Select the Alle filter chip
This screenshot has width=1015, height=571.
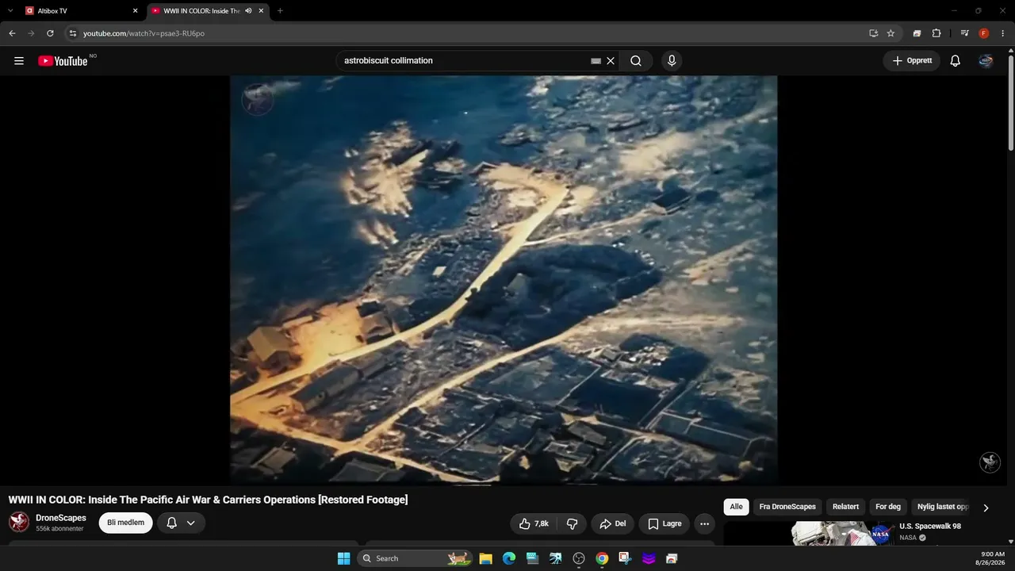(x=737, y=507)
